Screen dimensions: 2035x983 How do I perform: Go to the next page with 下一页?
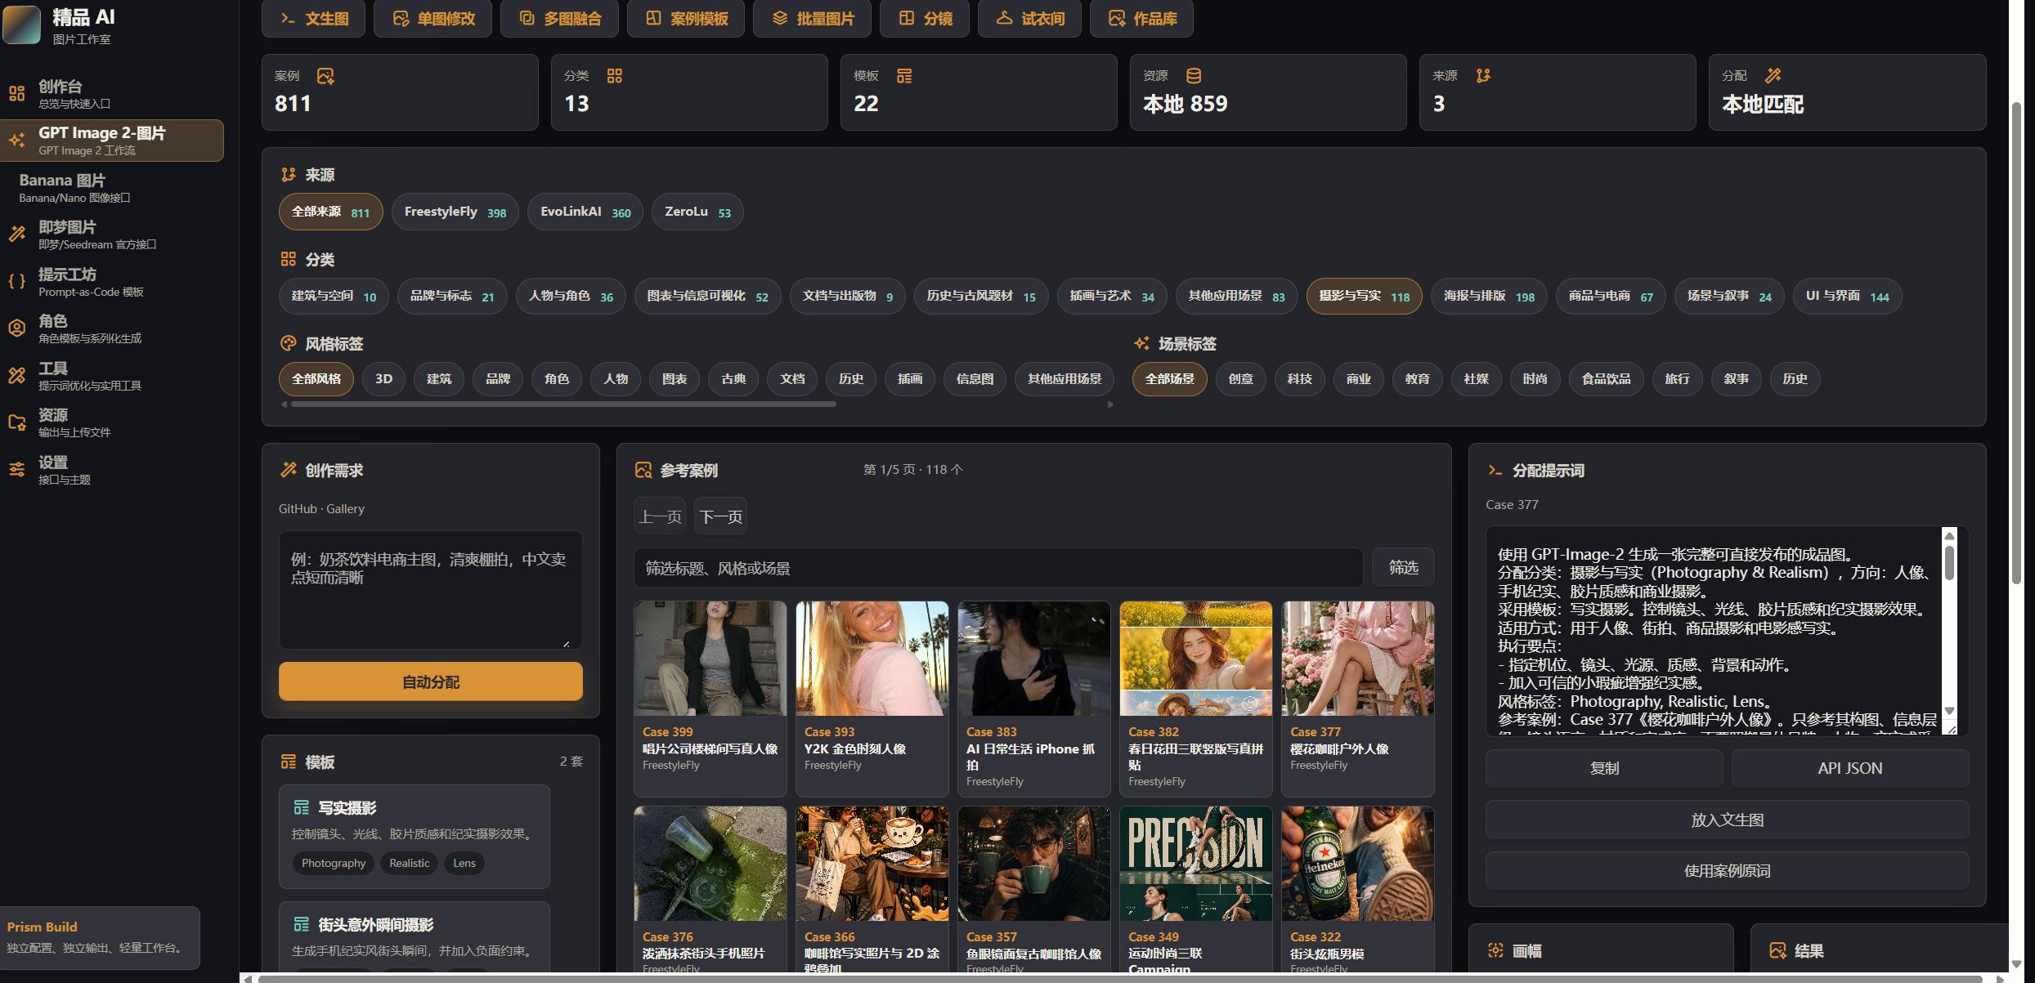pos(720,516)
